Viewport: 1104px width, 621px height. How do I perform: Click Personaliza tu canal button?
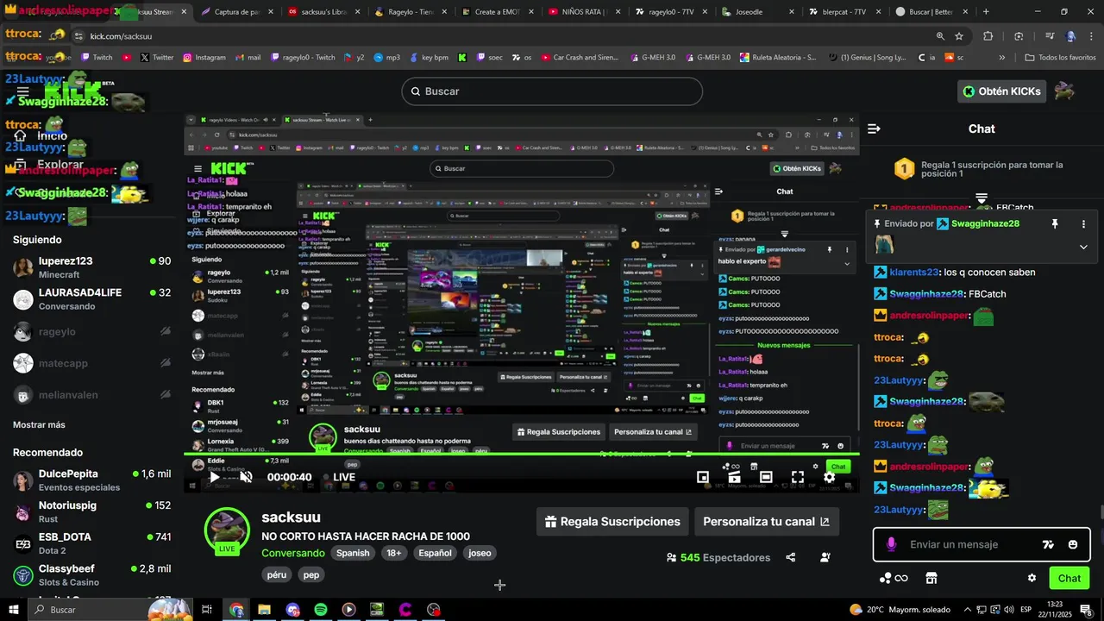pos(766,521)
